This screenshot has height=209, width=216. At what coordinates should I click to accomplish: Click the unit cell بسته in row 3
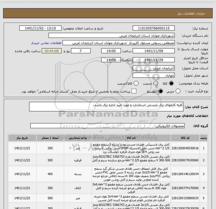coord(78,174)
